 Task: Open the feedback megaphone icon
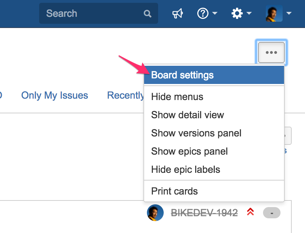[177, 13]
